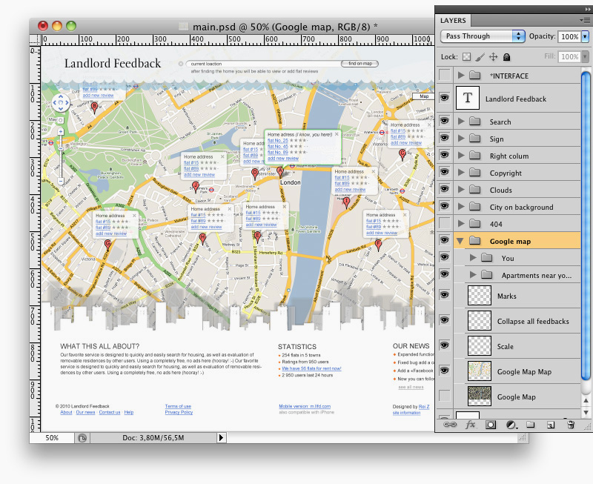The image size is (593, 484).
Task: Enable lock image pixels brush icon
Action: click(x=480, y=57)
